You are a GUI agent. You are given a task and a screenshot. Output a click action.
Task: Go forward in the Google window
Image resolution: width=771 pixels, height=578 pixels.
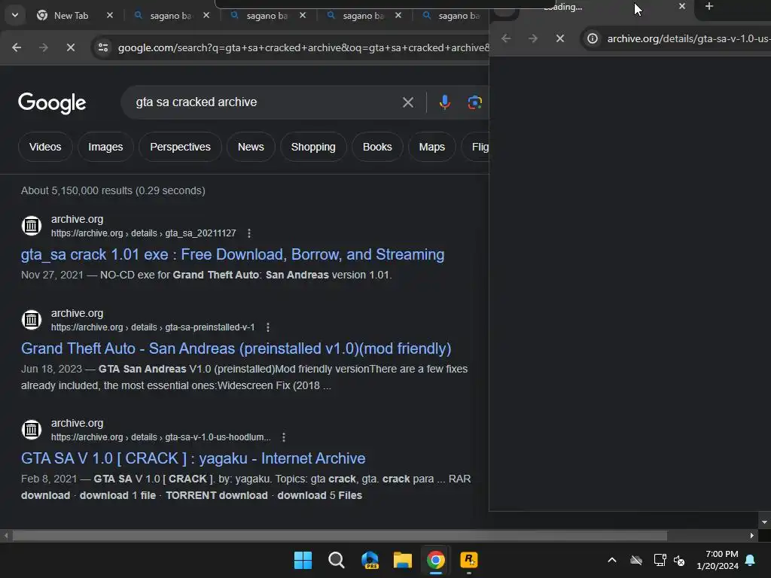43,47
